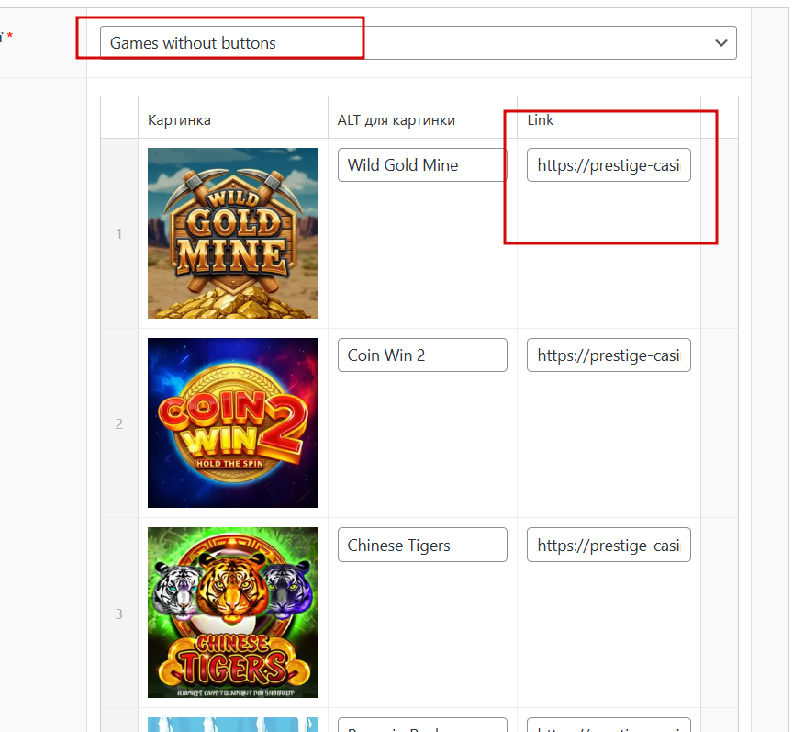Edit the Wild Gold Mine ALT field
The height and width of the screenshot is (732, 793).
click(422, 165)
